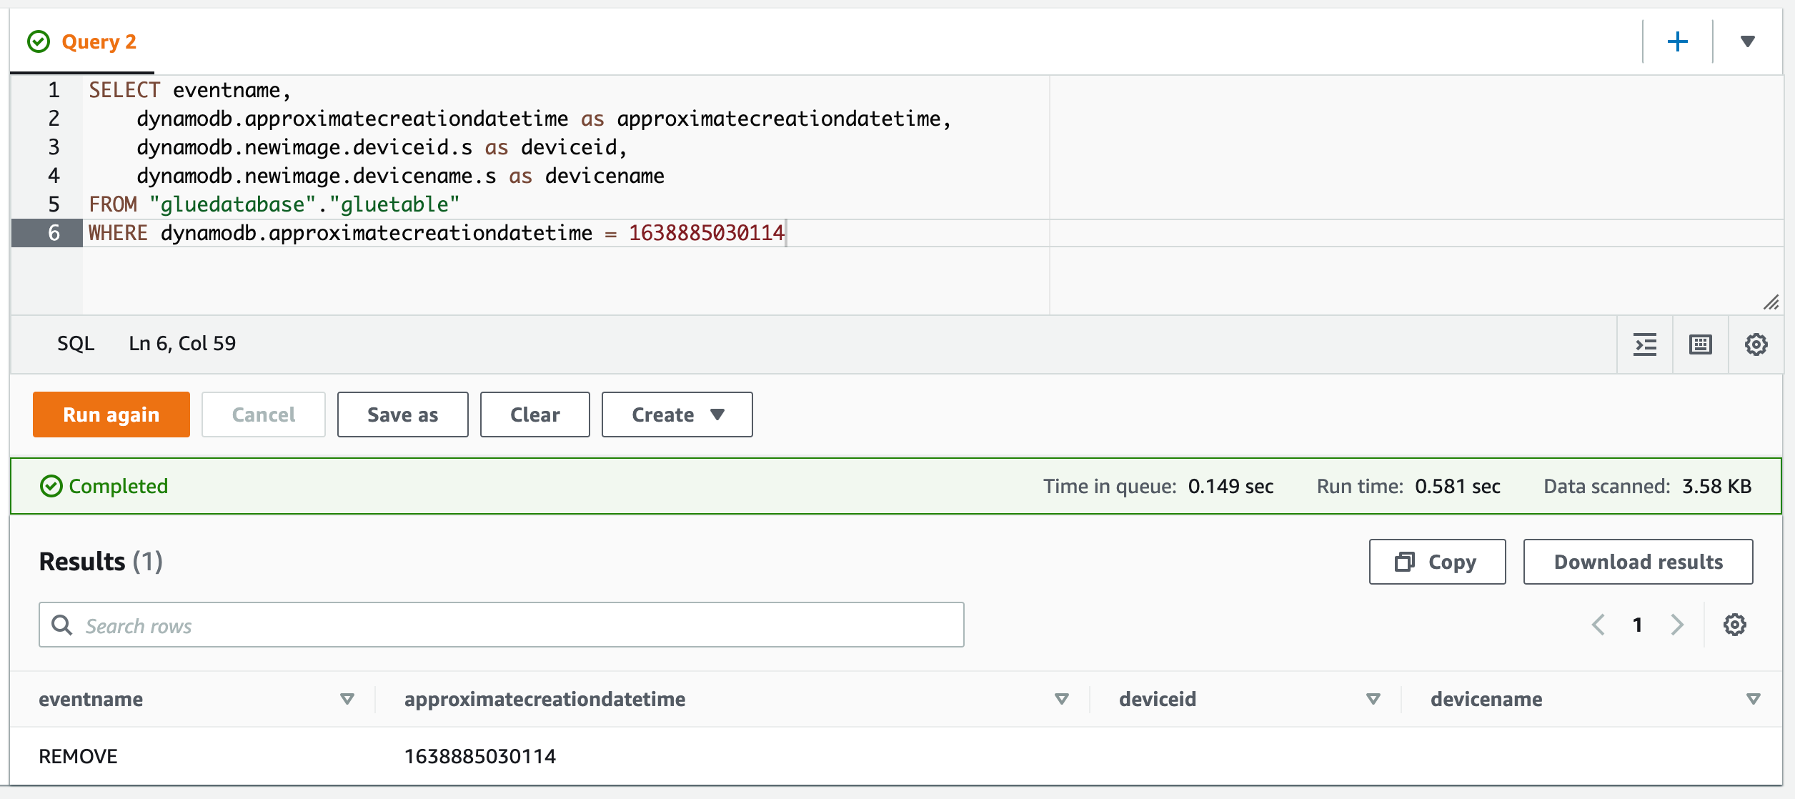1795x799 pixels.
Task: Add a new query tab with plus icon
Action: pos(1677,41)
